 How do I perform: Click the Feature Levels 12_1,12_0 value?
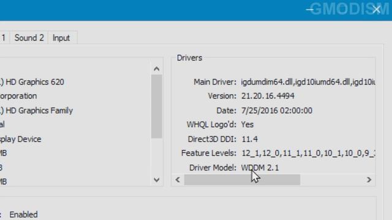coord(308,153)
